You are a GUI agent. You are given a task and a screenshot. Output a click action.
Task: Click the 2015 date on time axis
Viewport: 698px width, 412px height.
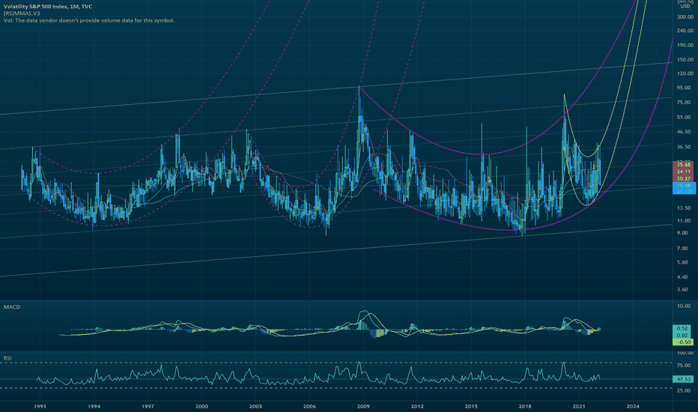point(471,406)
